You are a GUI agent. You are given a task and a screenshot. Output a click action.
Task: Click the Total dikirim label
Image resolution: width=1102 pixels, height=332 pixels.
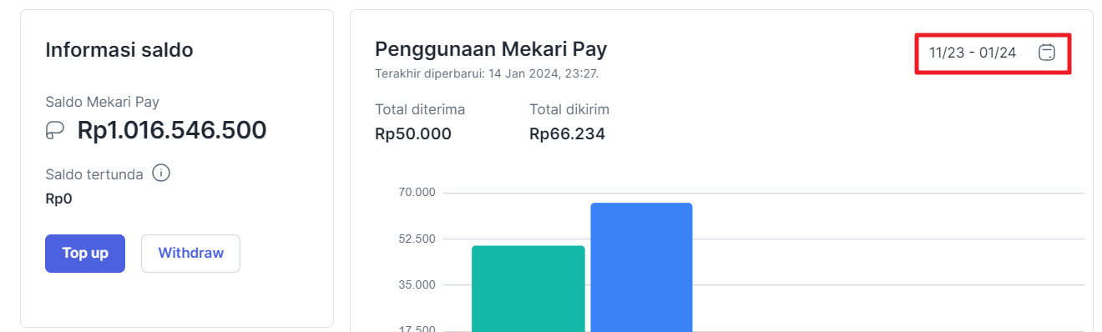point(569,109)
